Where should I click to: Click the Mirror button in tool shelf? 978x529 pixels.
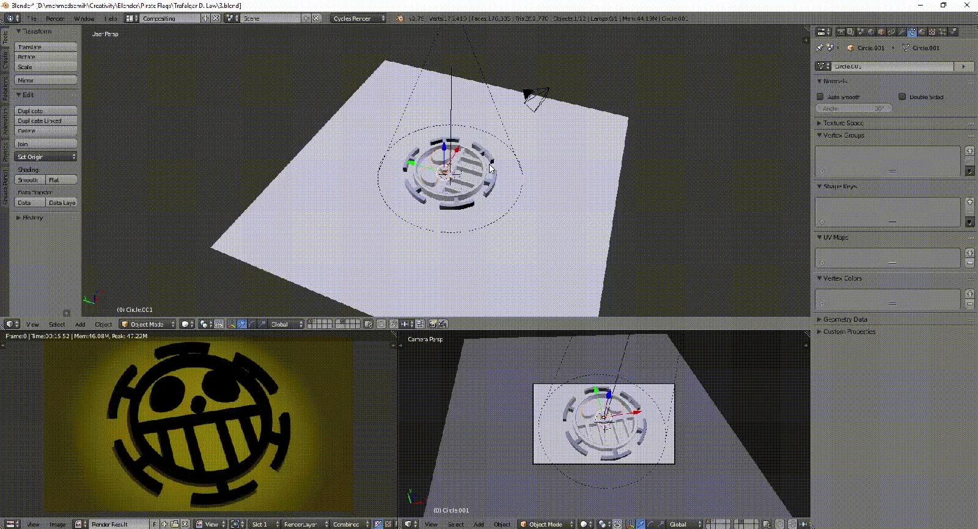[x=46, y=80]
